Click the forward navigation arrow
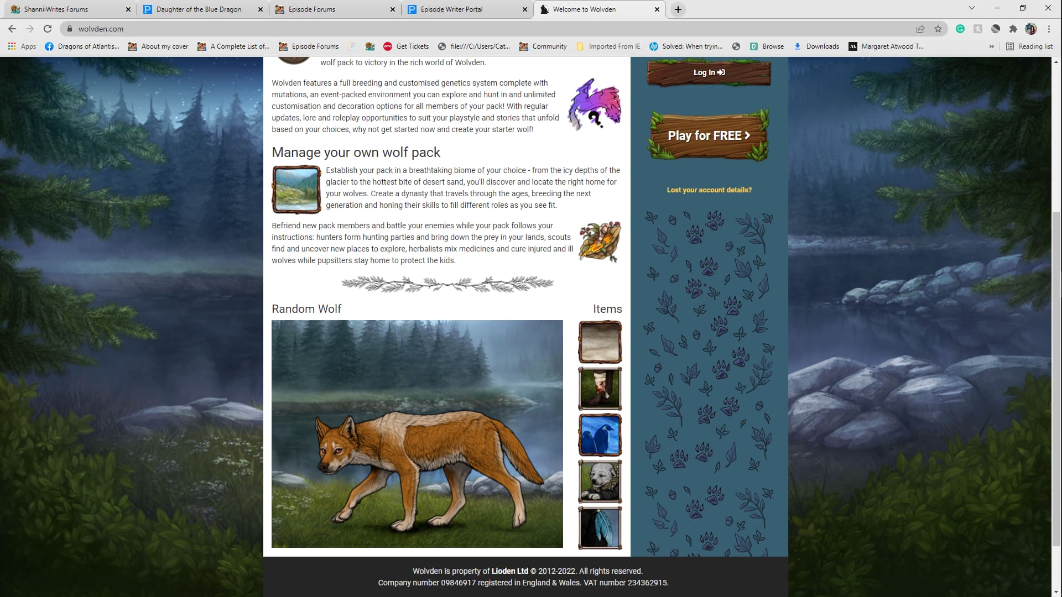Screen dimensions: 1062x597 pyautogui.click(x=30, y=29)
